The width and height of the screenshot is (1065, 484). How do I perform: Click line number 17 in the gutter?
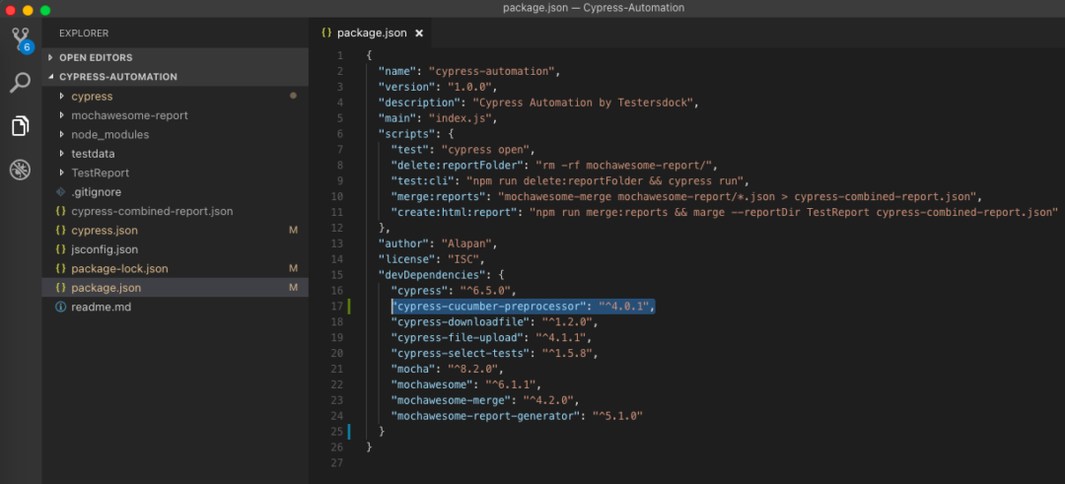[x=337, y=307]
